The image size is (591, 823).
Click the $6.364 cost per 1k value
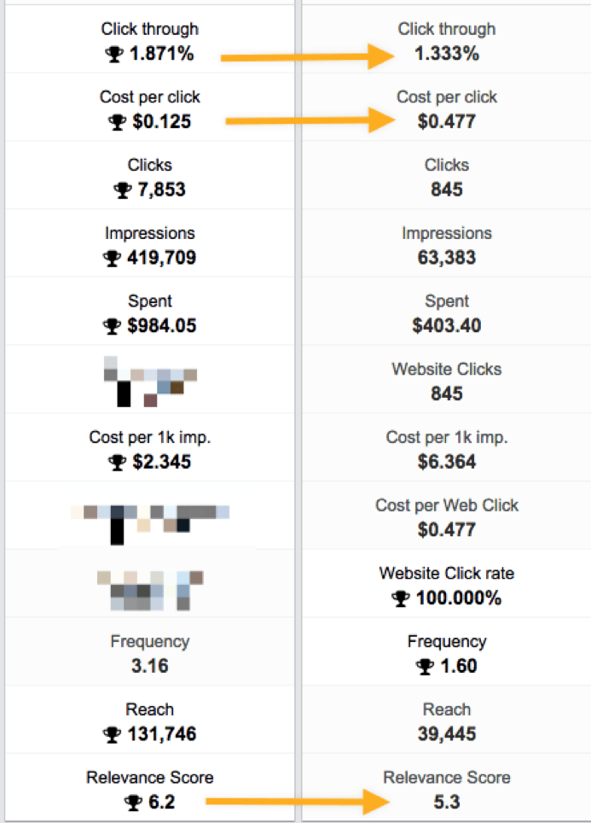tap(447, 462)
